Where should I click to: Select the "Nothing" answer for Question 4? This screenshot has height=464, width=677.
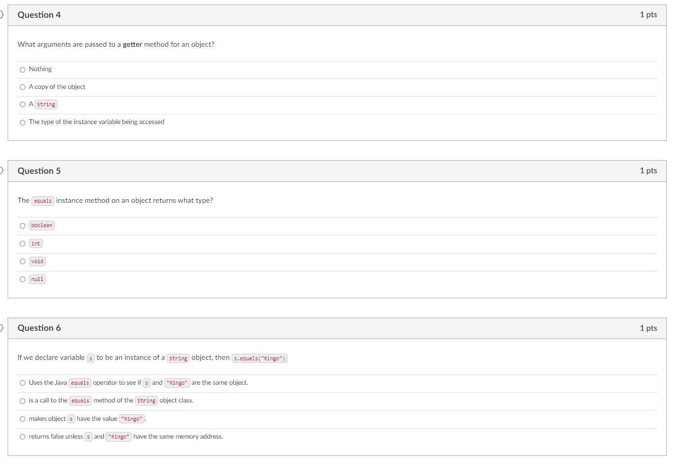click(22, 70)
